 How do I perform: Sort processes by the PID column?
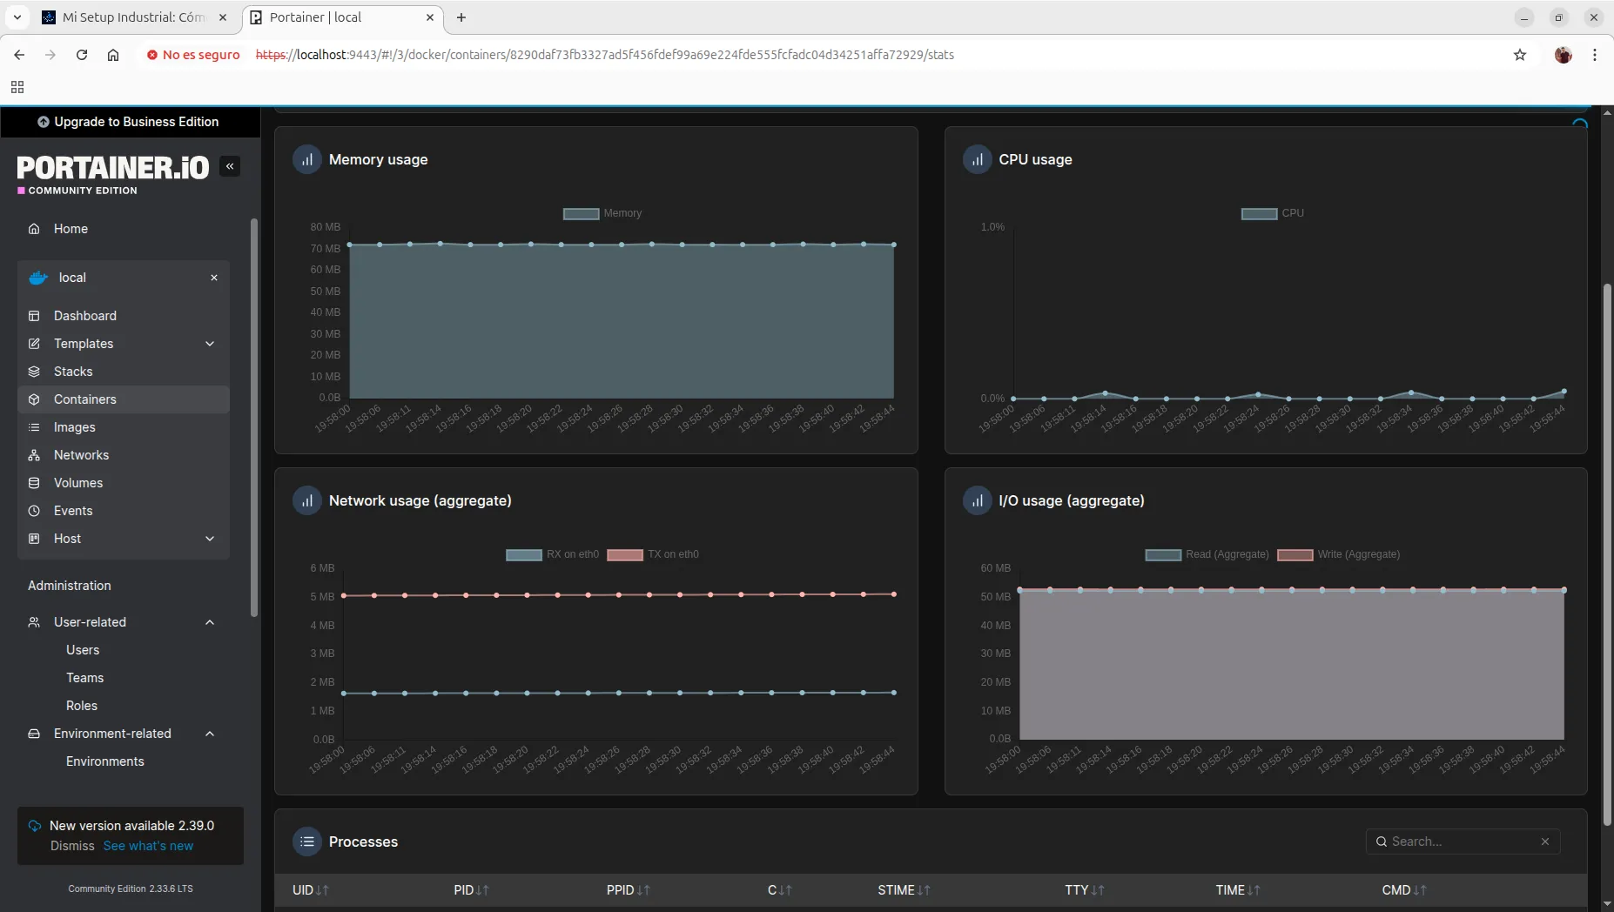[x=471, y=890]
